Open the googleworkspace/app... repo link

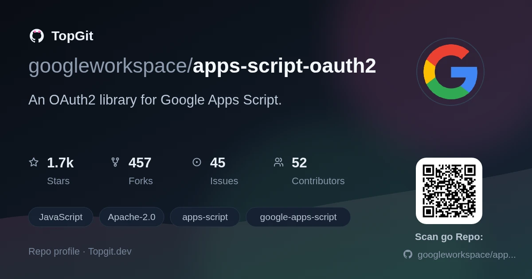466,255
